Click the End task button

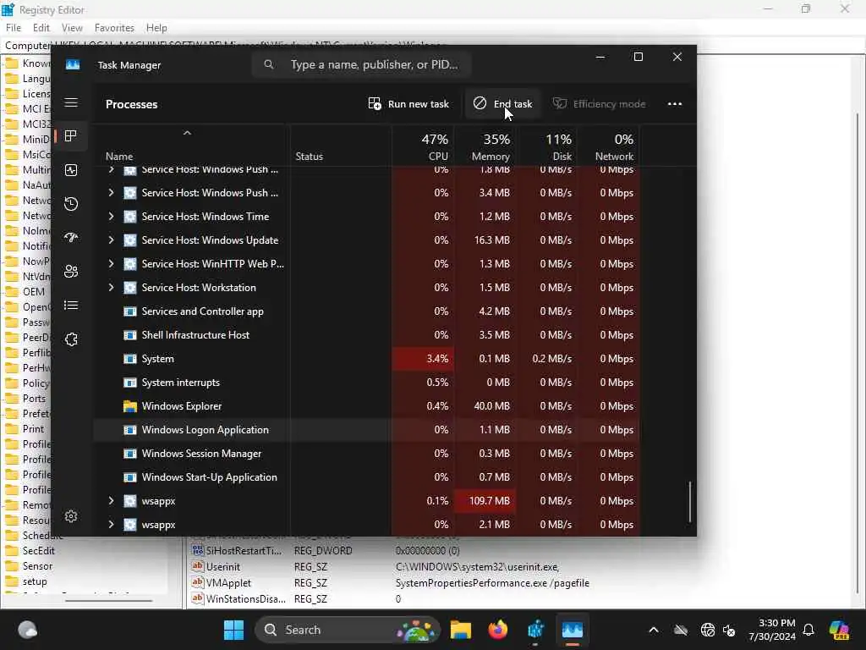tap(502, 104)
